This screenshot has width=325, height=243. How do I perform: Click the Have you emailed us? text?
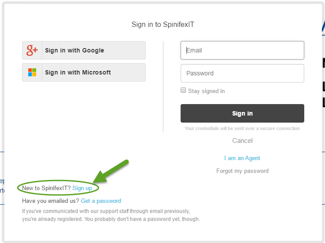click(50, 201)
